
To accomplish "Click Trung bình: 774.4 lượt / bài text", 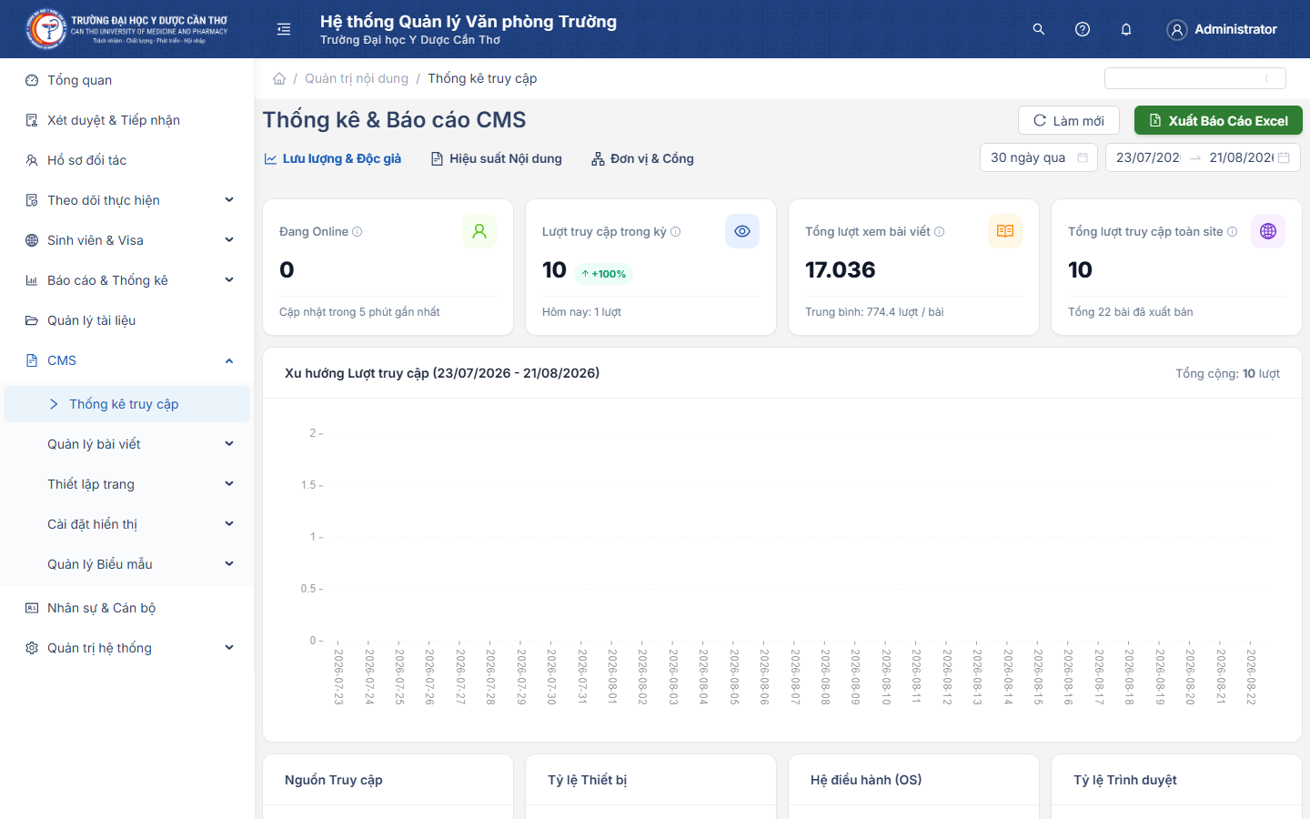I will click(x=874, y=312).
